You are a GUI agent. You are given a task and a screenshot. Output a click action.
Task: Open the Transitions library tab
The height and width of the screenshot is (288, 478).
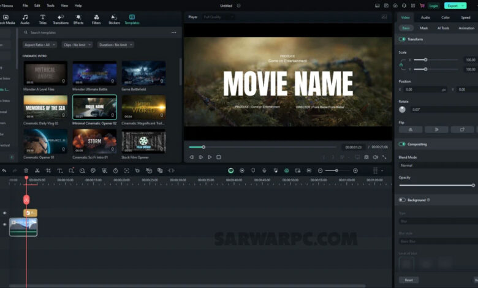tap(61, 19)
